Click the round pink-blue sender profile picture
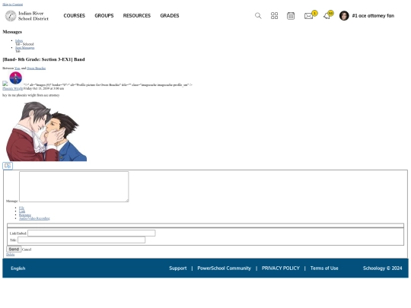The width and height of the screenshot is (411, 308). click(x=16, y=78)
